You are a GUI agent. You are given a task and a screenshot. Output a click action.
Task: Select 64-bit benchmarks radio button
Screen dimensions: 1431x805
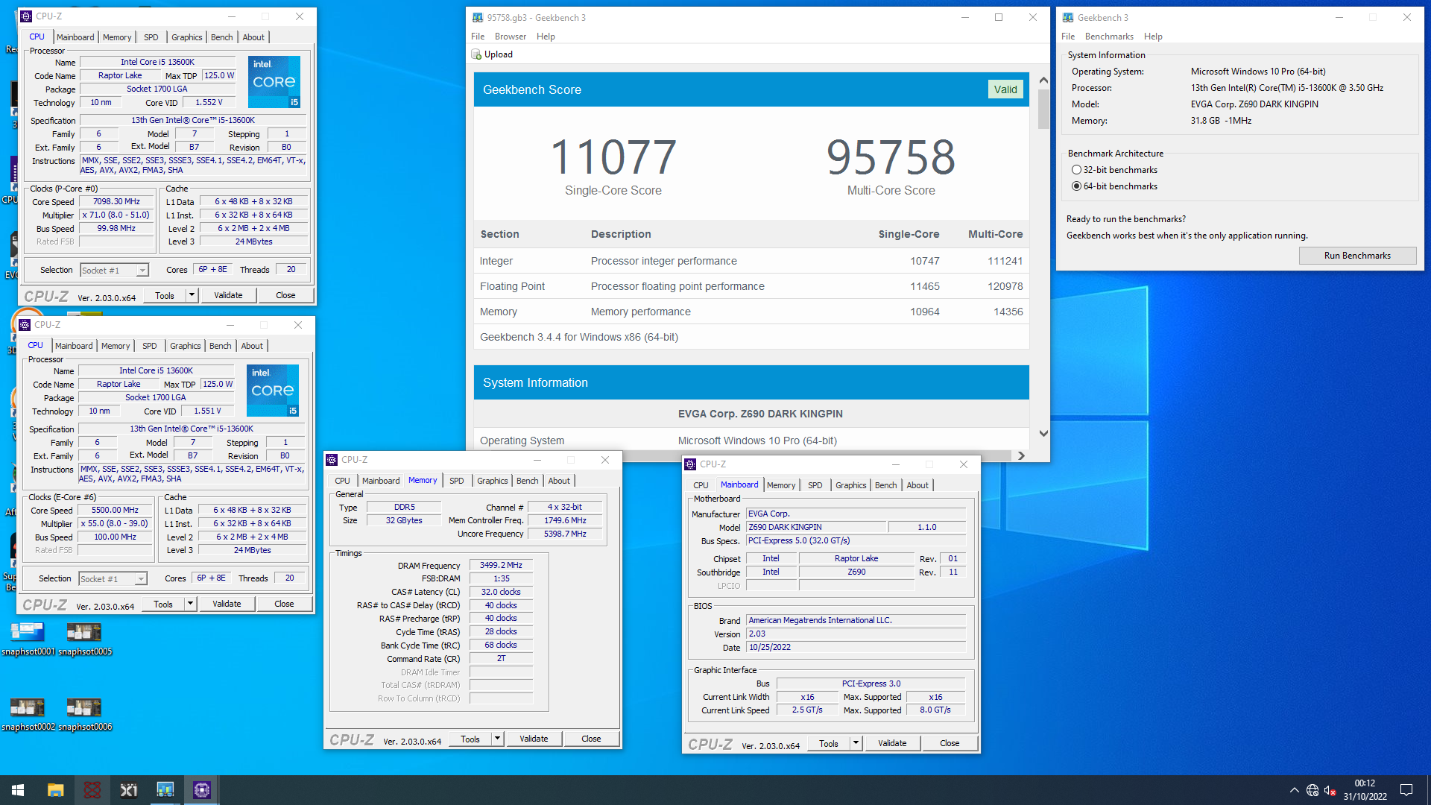coord(1076,186)
